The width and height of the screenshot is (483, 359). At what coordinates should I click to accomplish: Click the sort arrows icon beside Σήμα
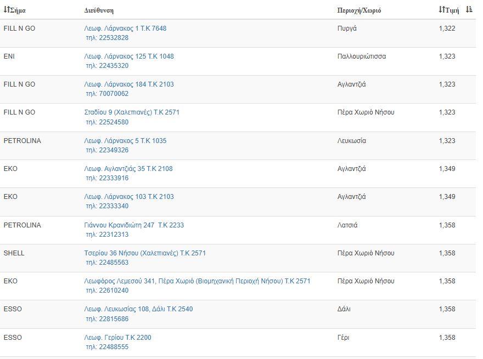click(7, 10)
